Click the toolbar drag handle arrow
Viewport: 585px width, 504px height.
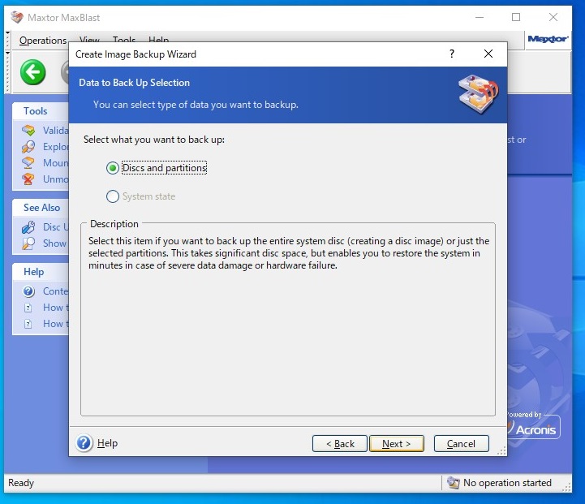(x=7, y=54)
